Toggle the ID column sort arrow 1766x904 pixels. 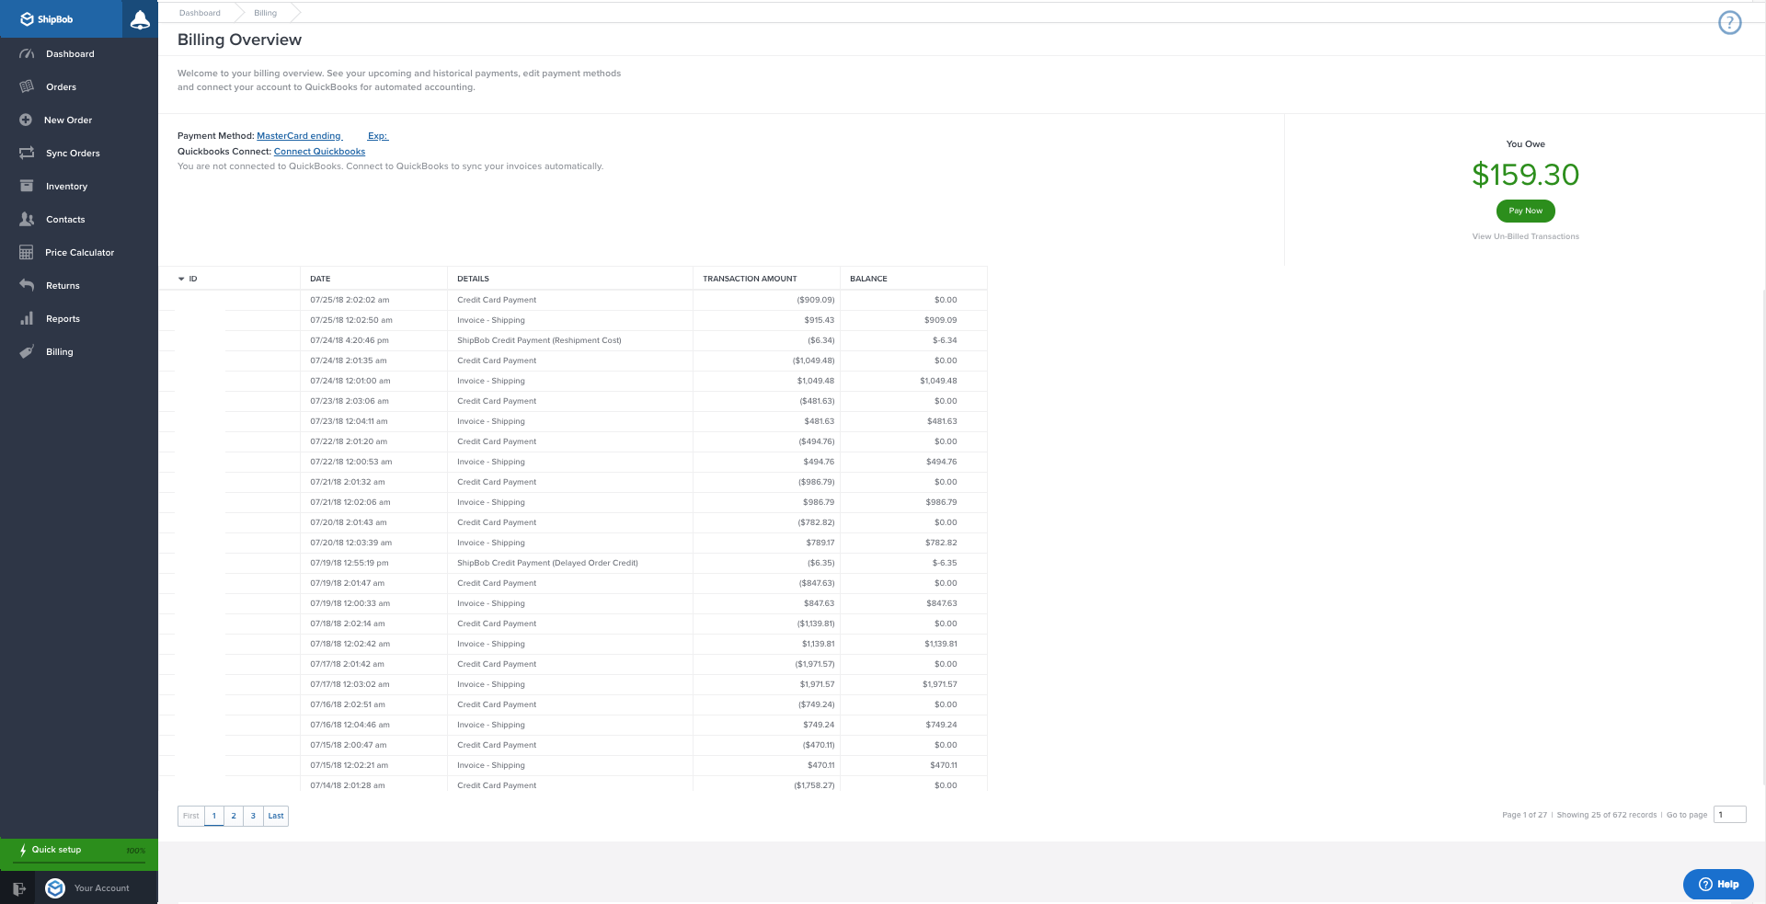pos(181,279)
